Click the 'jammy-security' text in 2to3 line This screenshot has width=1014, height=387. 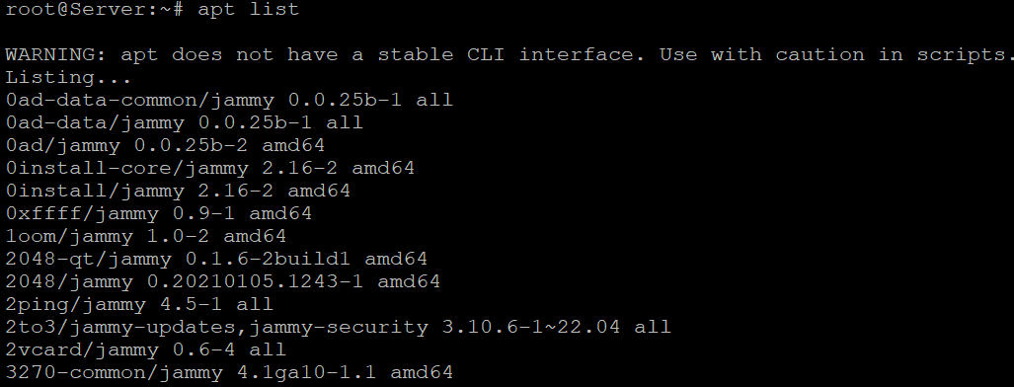click(x=339, y=328)
